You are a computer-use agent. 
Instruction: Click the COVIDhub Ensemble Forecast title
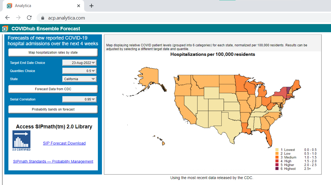pyautogui.click(x=46, y=28)
